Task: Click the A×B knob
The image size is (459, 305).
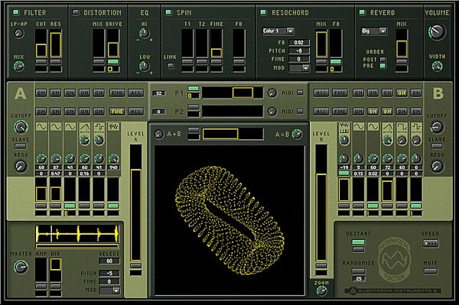Action: 298,135
